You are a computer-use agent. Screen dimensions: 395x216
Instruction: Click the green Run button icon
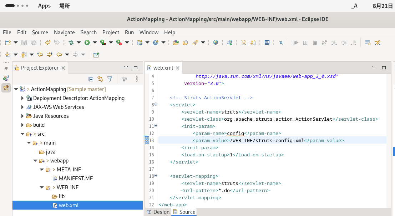(x=87, y=42)
